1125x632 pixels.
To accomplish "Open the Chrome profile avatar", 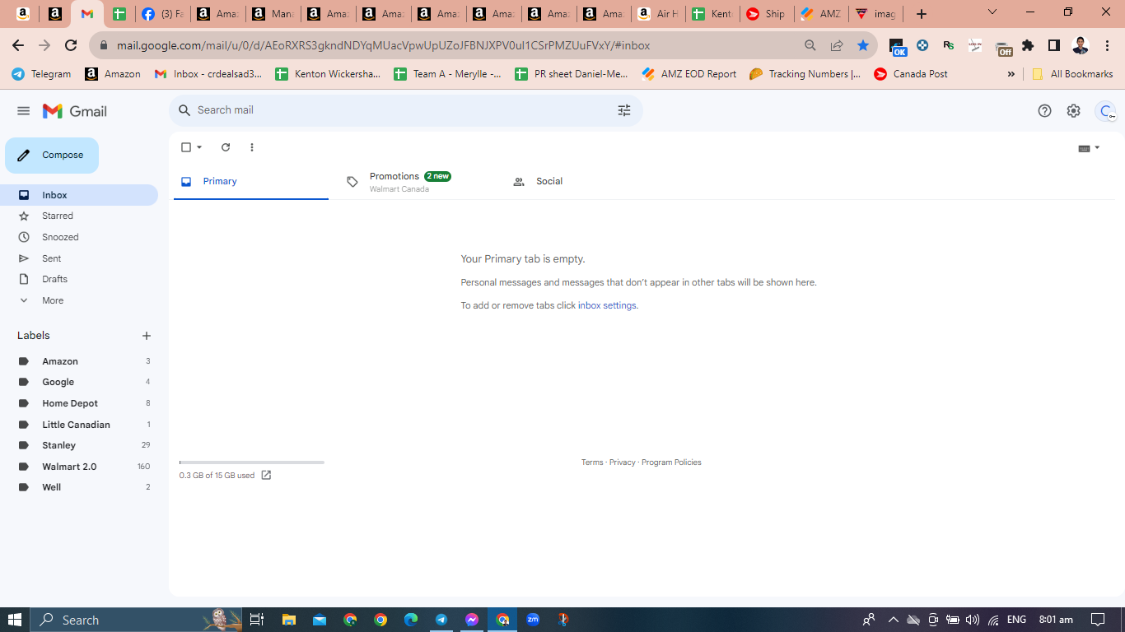I will tap(1081, 45).
